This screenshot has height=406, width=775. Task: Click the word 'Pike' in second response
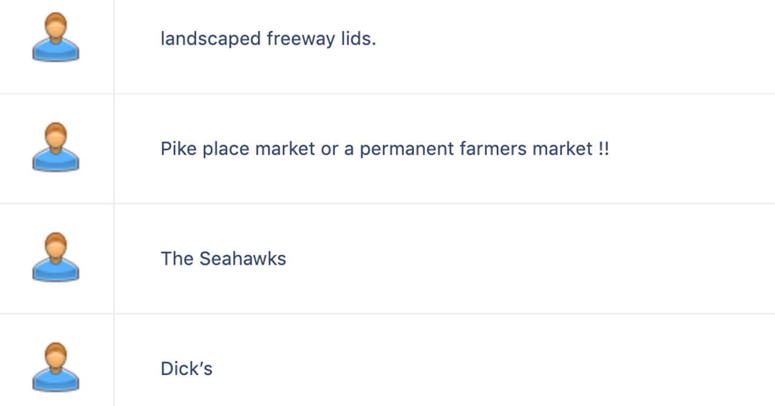pos(179,149)
